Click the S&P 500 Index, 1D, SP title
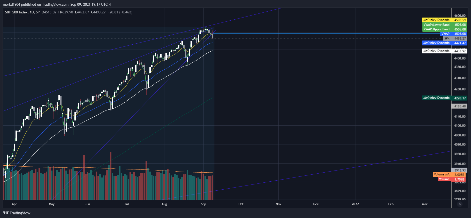Image resolution: width=471 pixels, height=218 pixels. pyautogui.click(x=22, y=12)
